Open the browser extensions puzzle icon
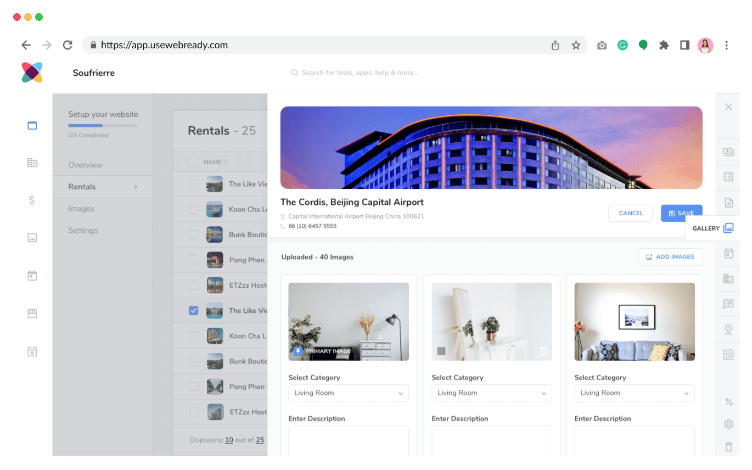 click(664, 45)
